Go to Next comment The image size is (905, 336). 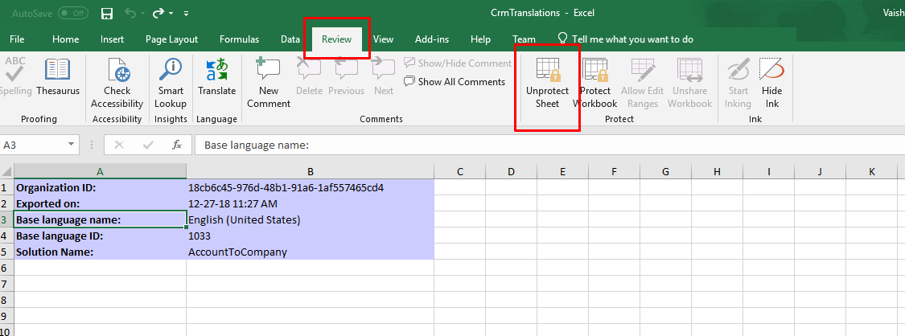coord(383,77)
